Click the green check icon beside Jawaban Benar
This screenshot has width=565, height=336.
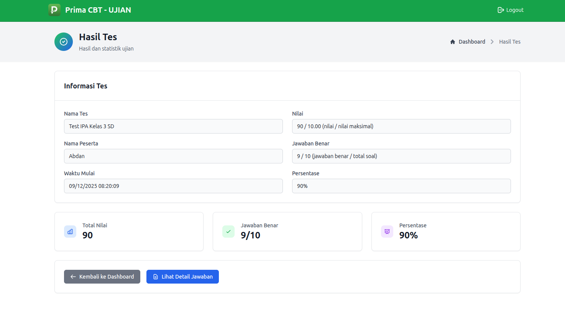(x=228, y=232)
